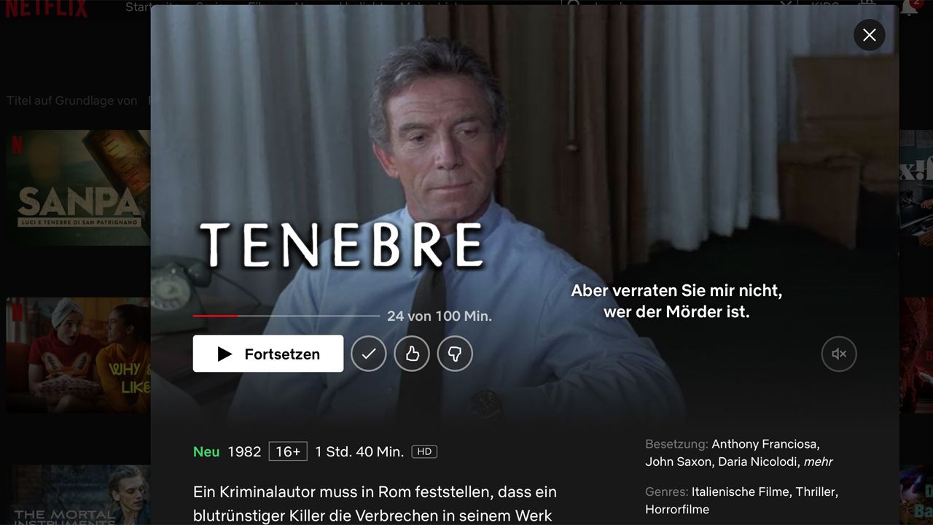Browse the Thriller genre
Image resolution: width=933 pixels, height=525 pixels.
click(816, 491)
